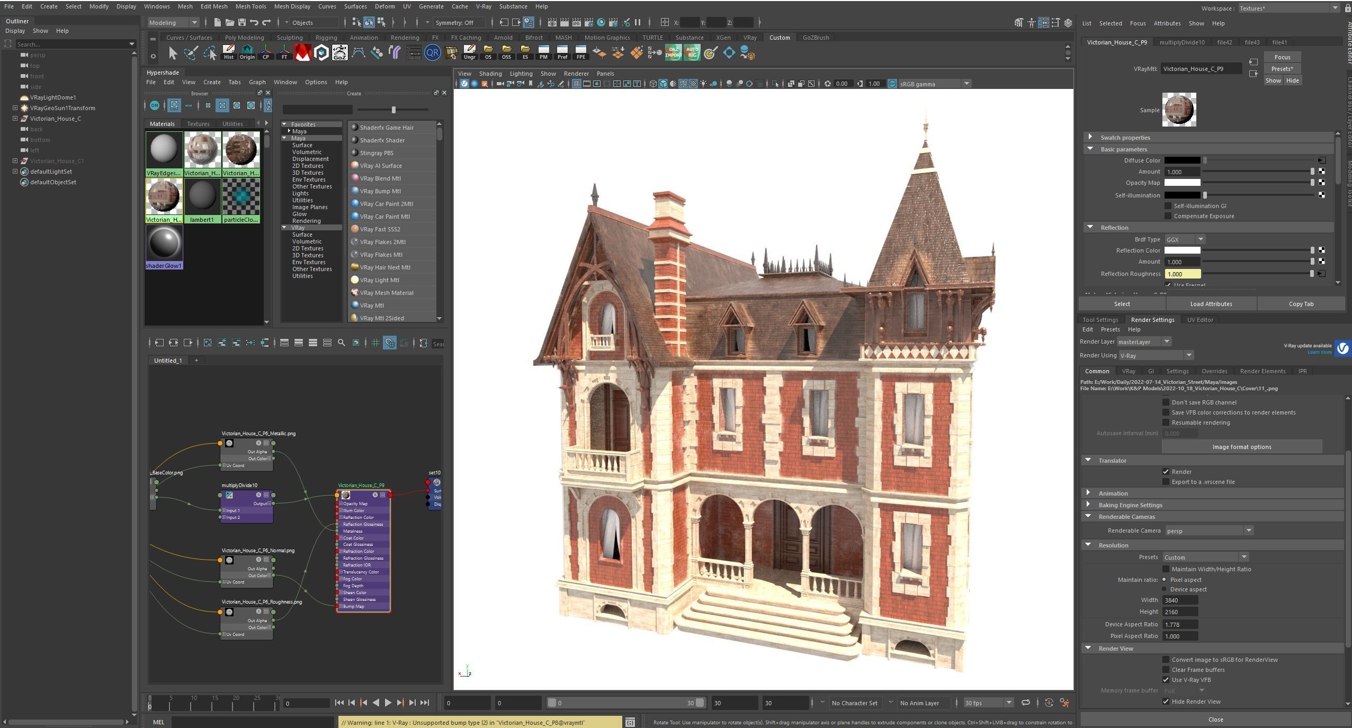
Task: Enable the Self-illumination GI checkbox
Action: click(x=1168, y=206)
